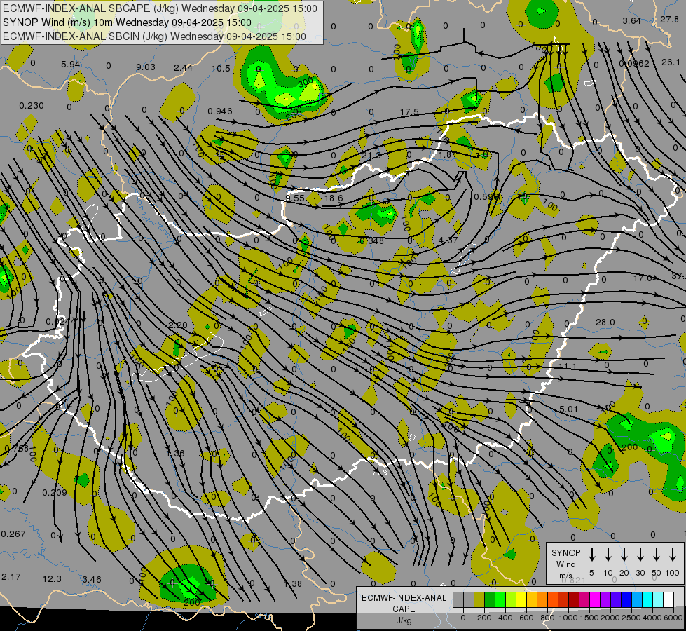
Task: Click the 10 m/s wind arrow in legend
Action: tap(608, 554)
